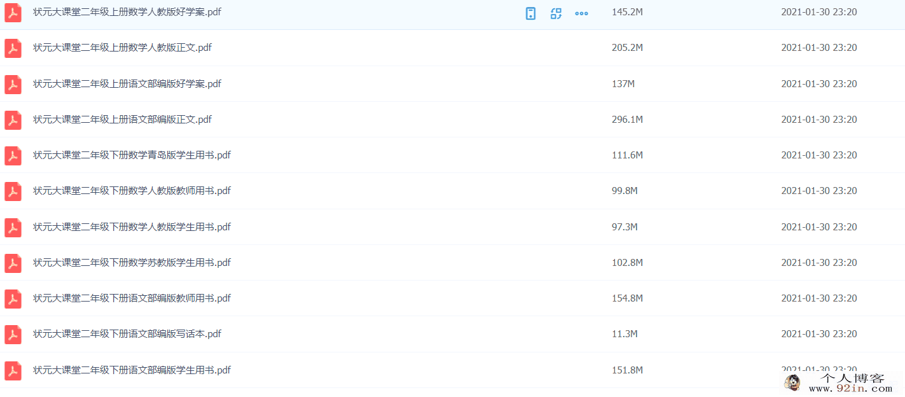Open 状元大课堂二年级下册数学人教版教师用书.pdf
The width and height of the screenshot is (905, 397).
(132, 190)
